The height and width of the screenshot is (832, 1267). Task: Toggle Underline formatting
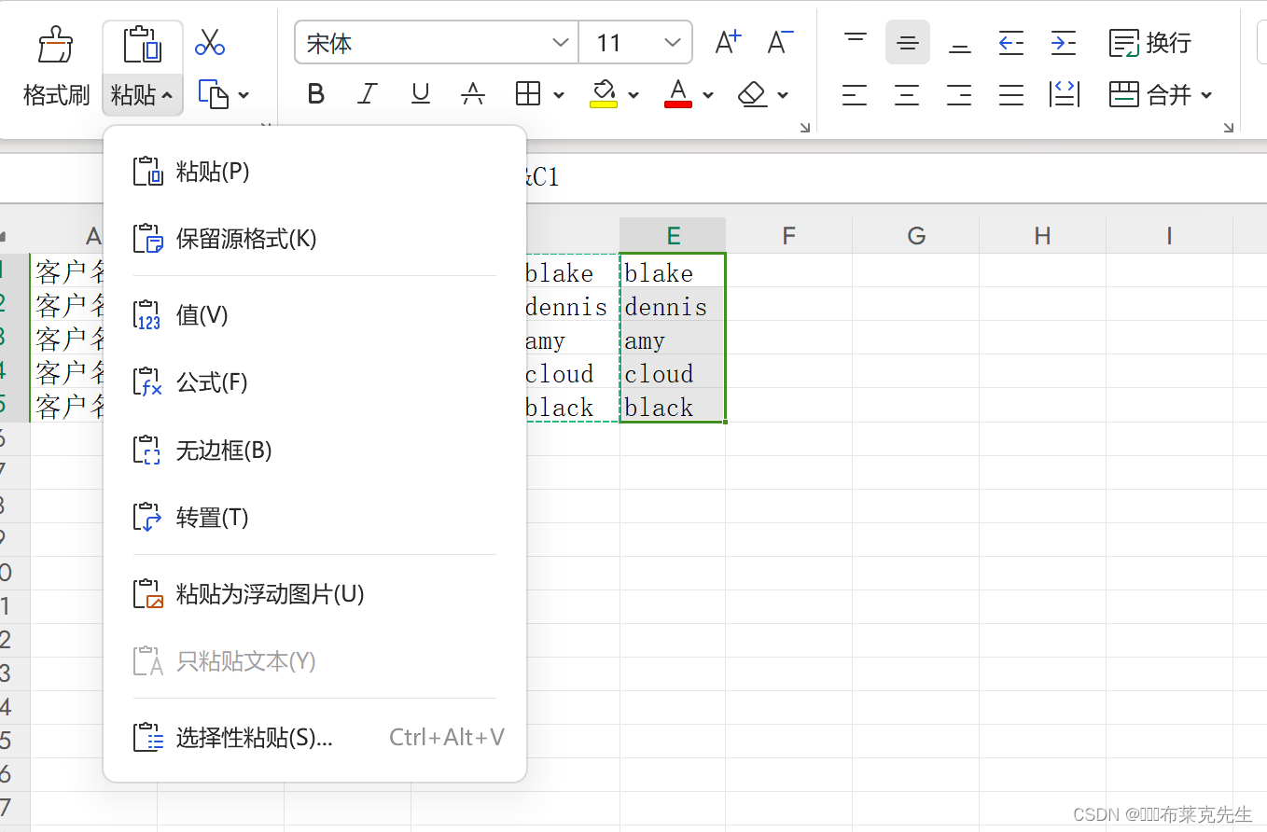point(421,94)
